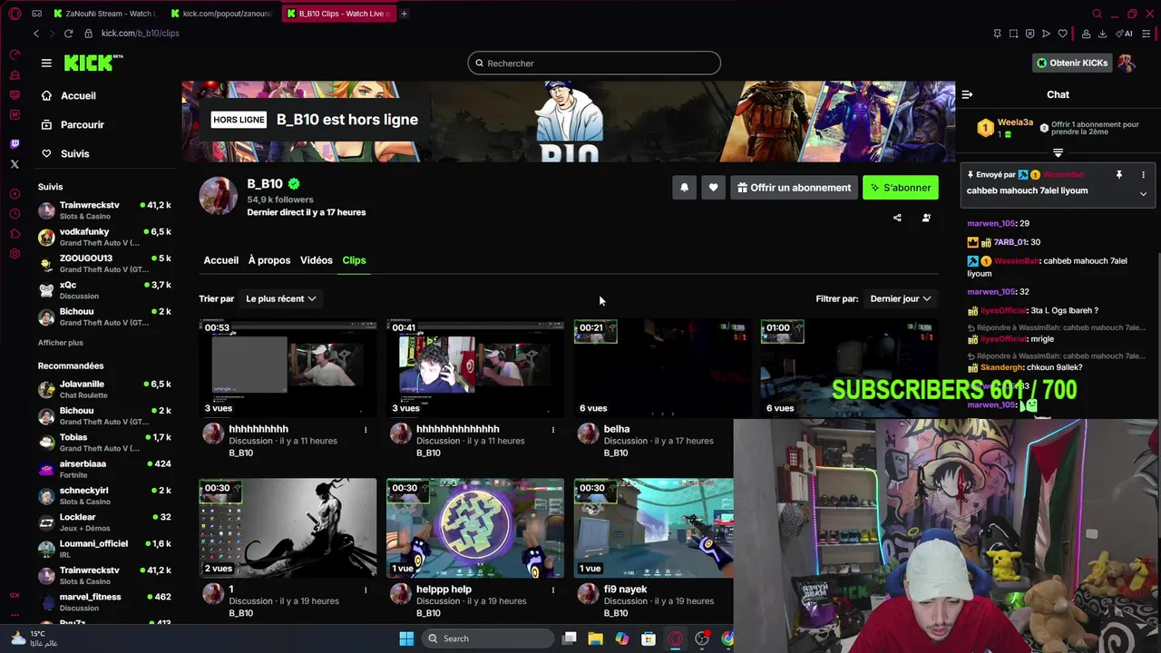Screen dimensions: 1161x653
Task: Open X (Twitter) from Opera sidebar
Action: click(15, 164)
